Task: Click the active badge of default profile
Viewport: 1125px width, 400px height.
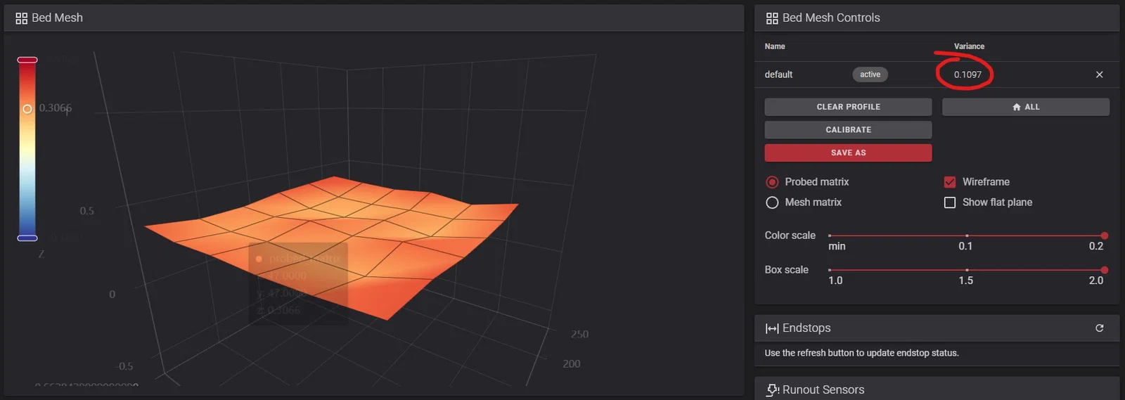Action: point(870,75)
